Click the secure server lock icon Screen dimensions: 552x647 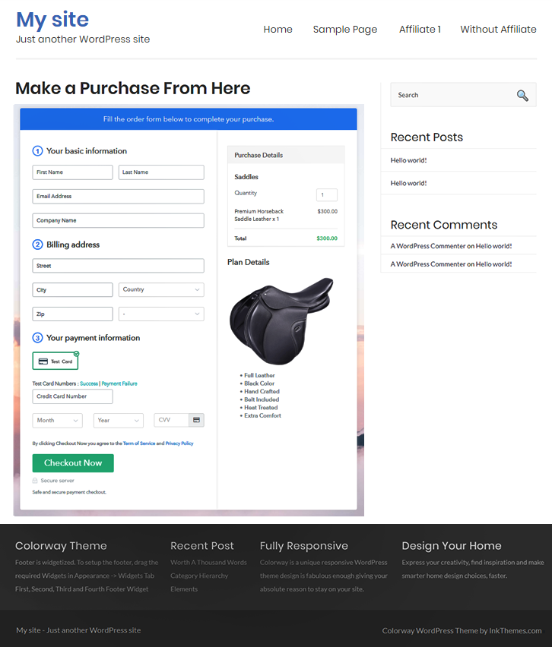(x=35, y=480)
